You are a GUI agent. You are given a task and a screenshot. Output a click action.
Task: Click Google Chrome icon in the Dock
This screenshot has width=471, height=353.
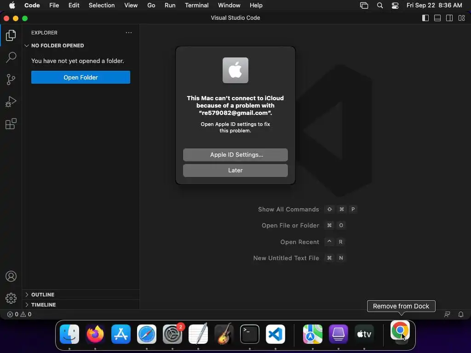(x=400, y=330)
